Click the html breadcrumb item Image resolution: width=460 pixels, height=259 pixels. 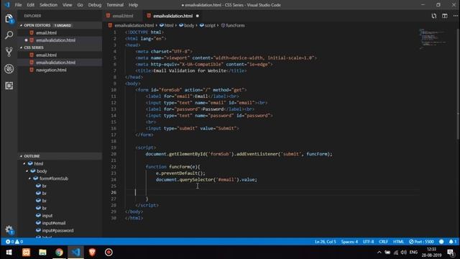[166, 26]
